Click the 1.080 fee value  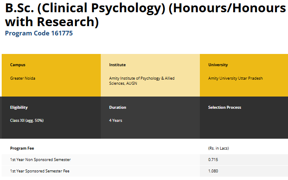pyautogui.click(x=213, y=171)
